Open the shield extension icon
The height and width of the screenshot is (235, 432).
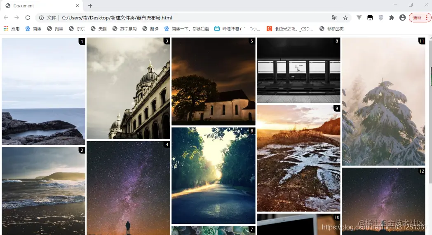coord(381,18)
